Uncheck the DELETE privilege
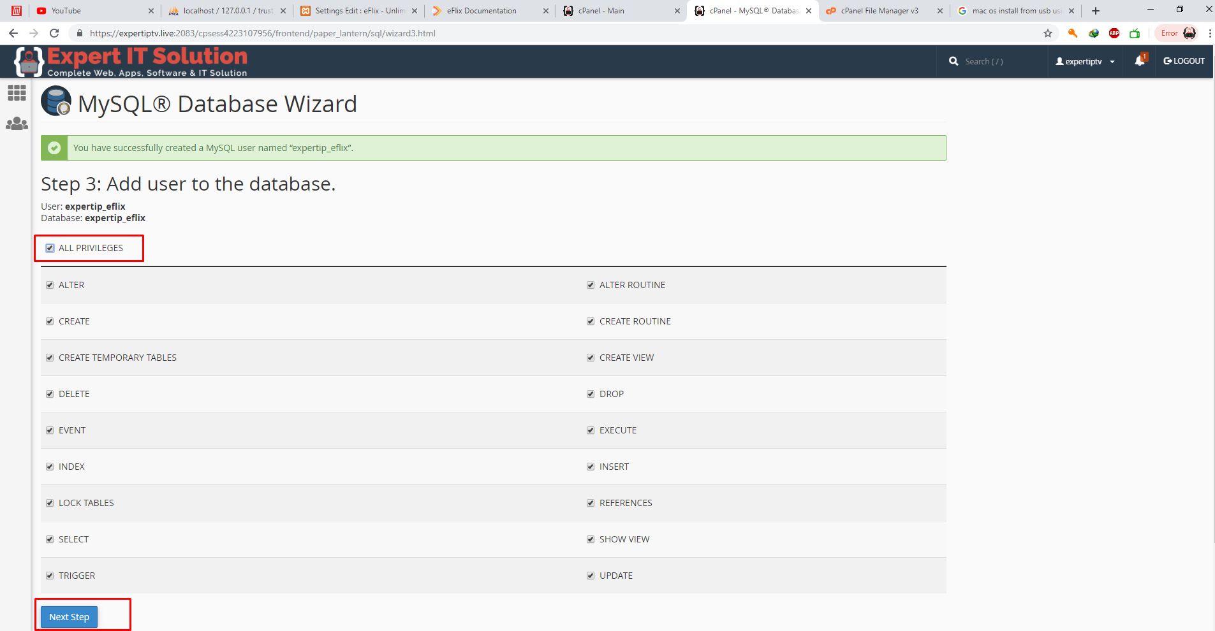Screen dimensions: 1215x631 (50, 394)
